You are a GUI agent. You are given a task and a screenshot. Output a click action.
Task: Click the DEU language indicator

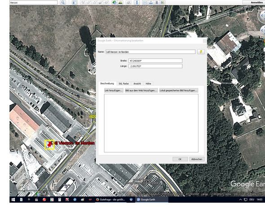click(252, 200)
